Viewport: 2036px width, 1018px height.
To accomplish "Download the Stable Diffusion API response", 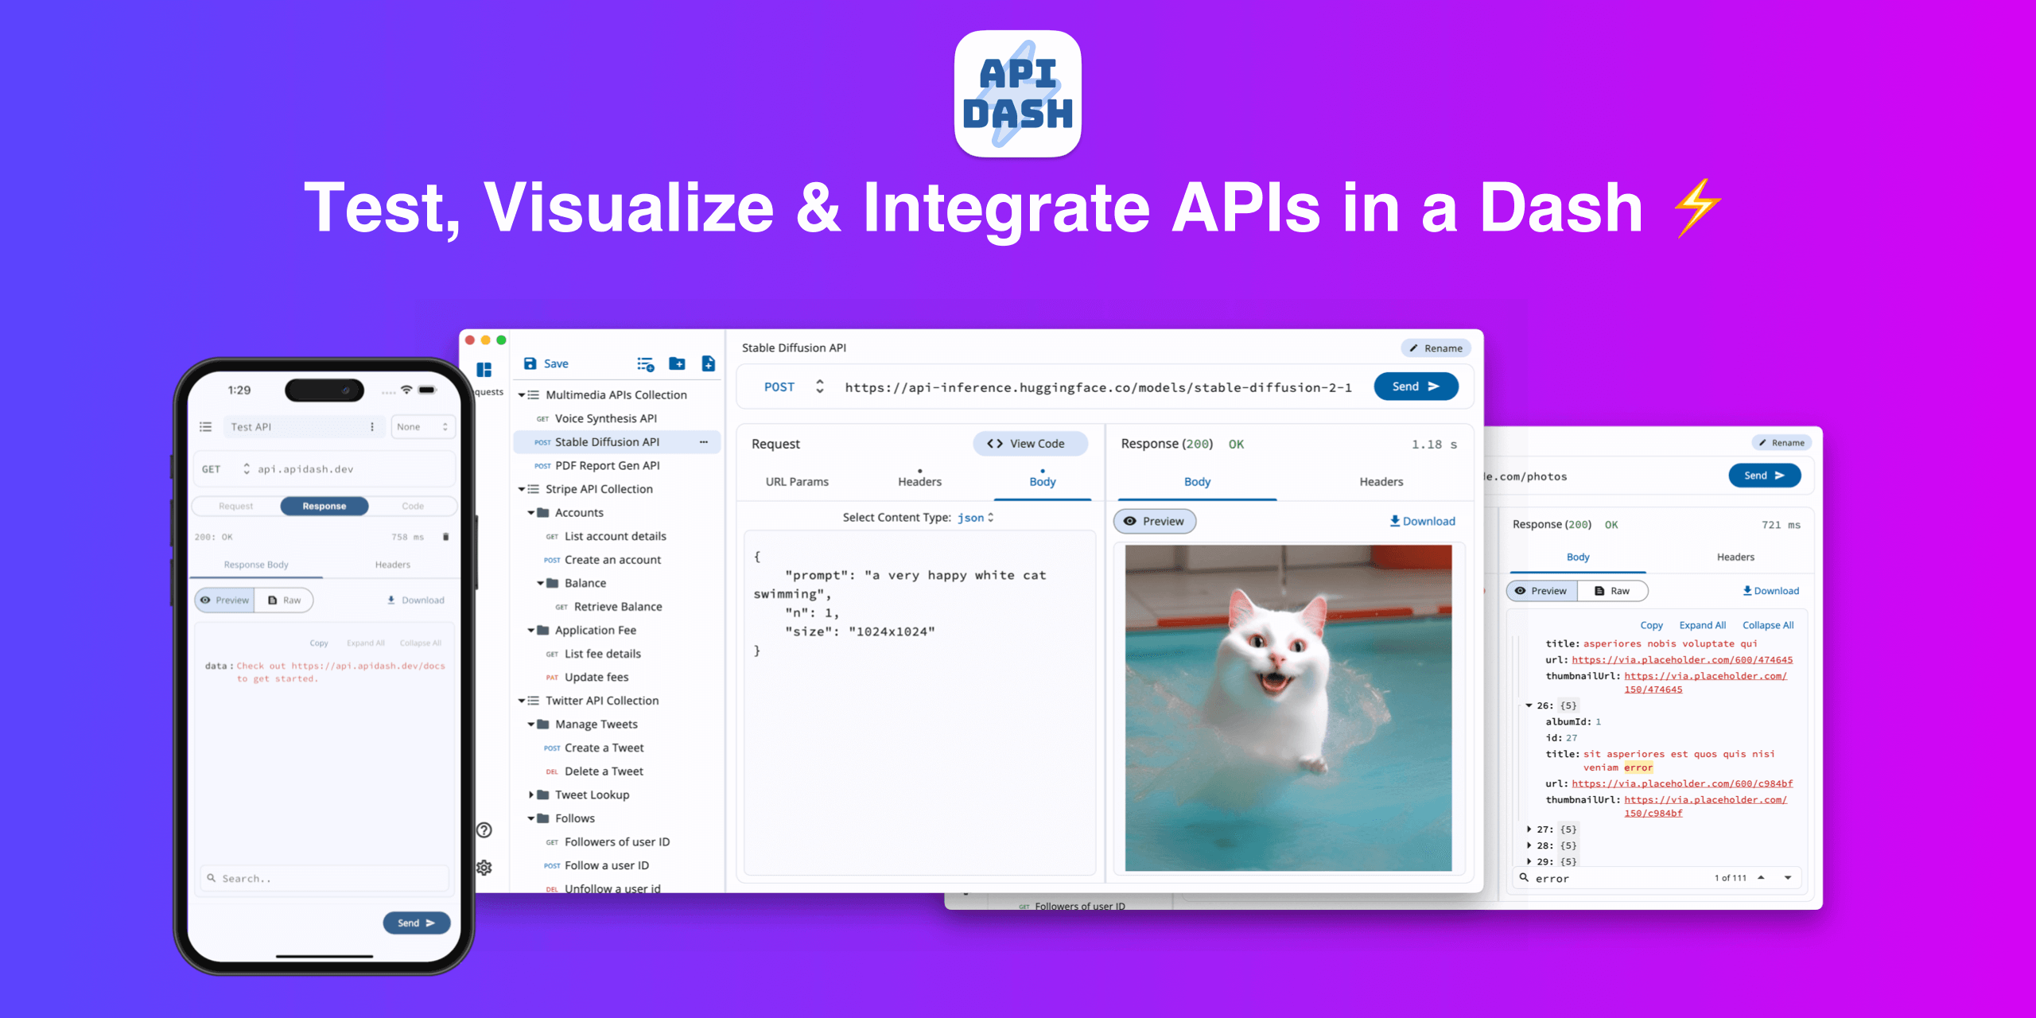I will coord(1423,521).
